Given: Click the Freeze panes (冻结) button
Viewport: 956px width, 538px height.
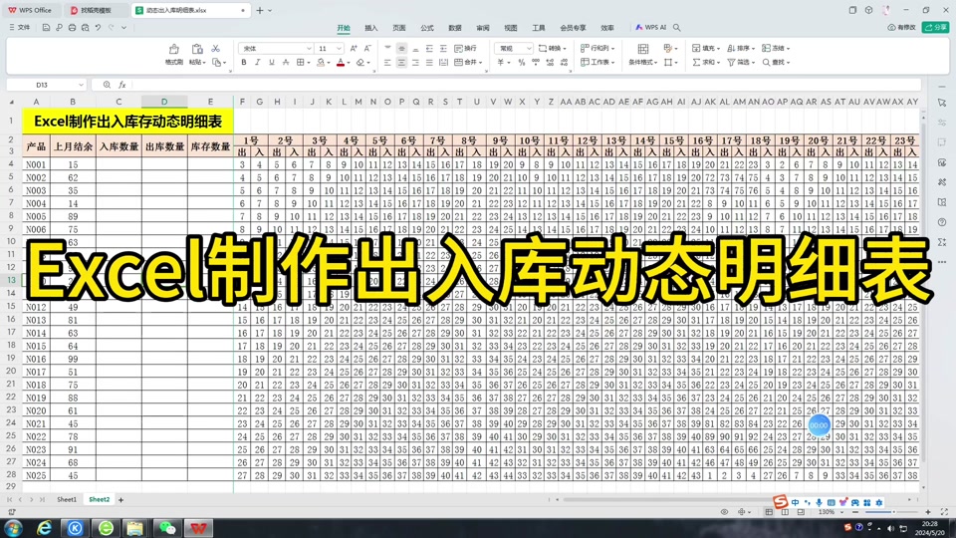Looking at the screenshot, I should [776, 48].
